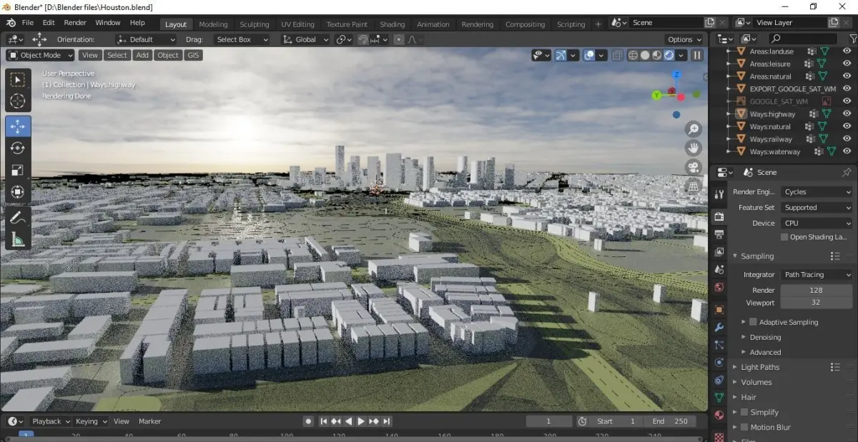Open the Global transform orientation dropdown
The height and width of the screenshot is (442, 858).
tap(305, 39)
